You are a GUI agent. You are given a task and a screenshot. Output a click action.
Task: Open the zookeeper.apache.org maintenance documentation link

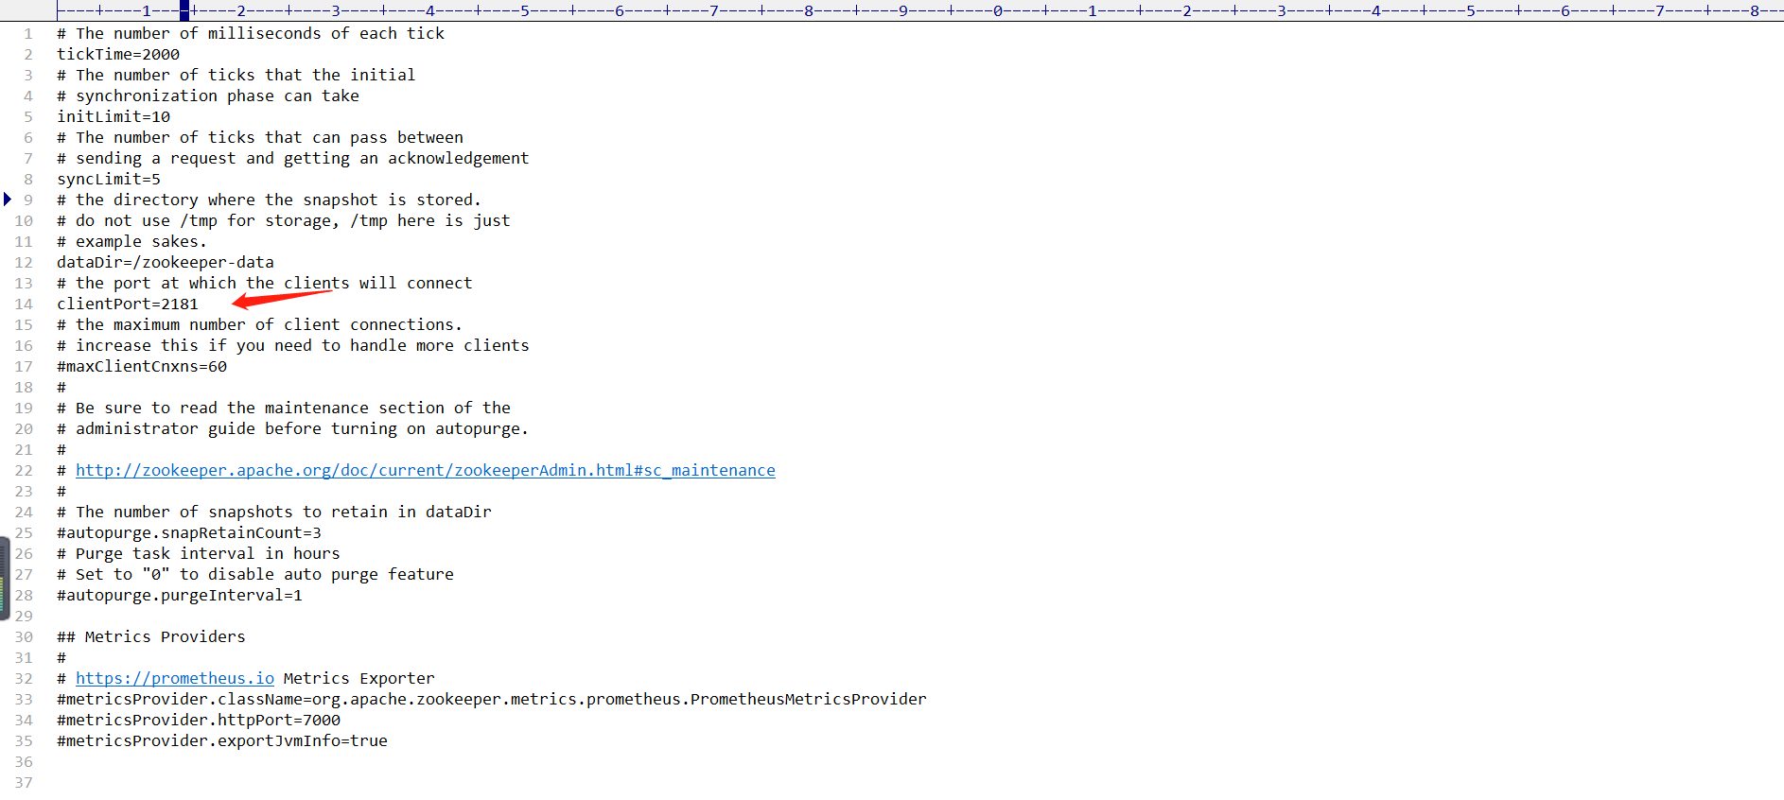coord(426,470)
